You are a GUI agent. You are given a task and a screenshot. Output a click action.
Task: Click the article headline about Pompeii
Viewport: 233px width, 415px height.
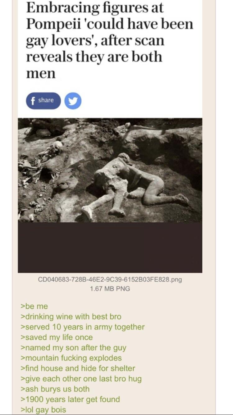pos(109,40)
